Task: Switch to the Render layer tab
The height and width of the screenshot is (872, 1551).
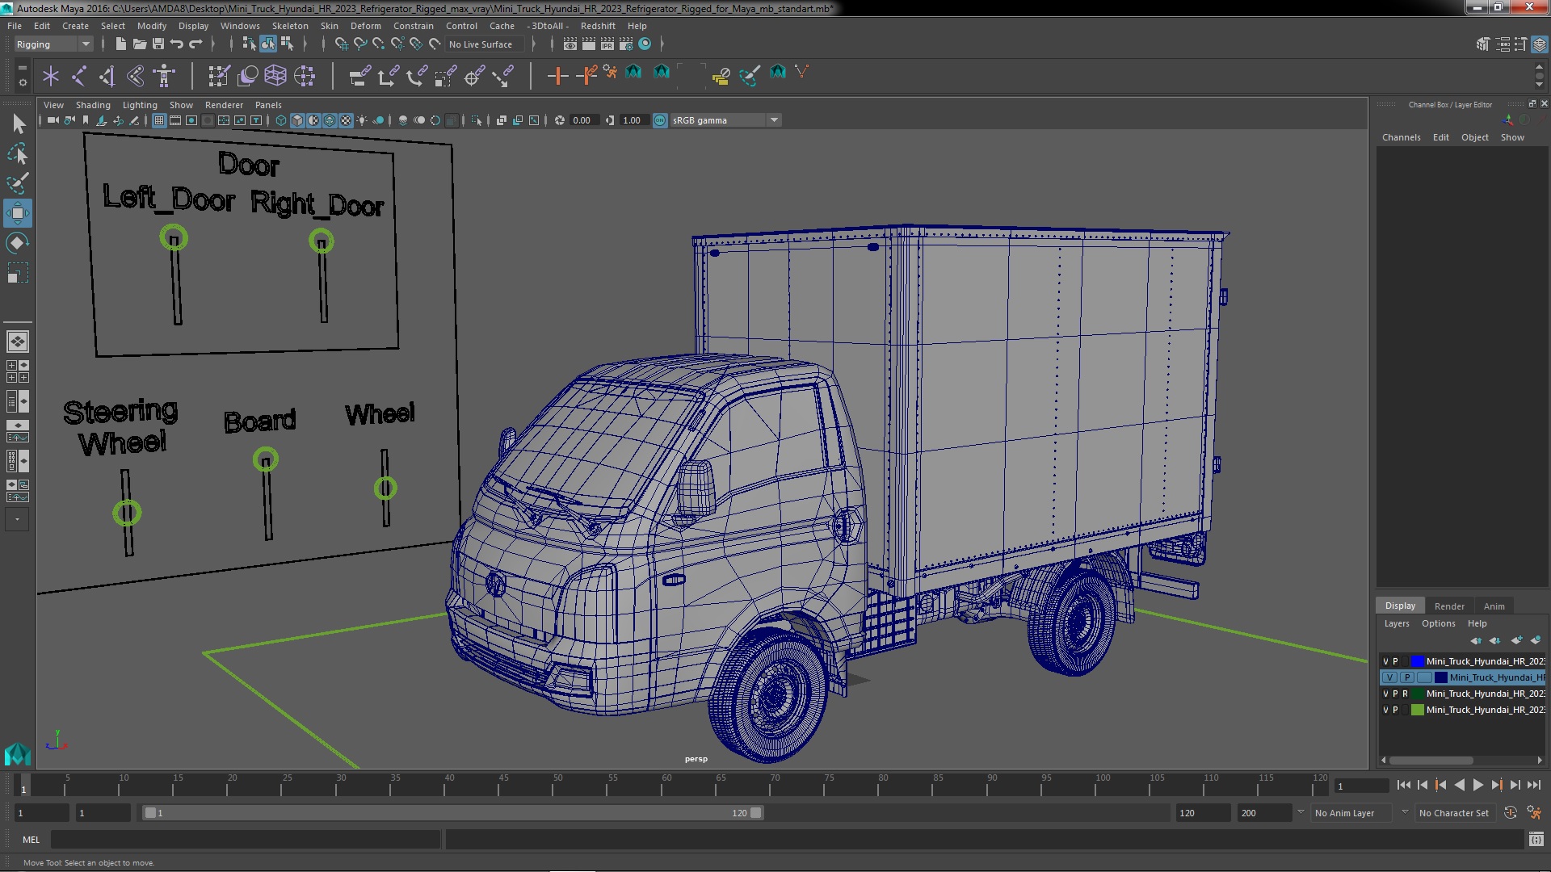Action: point(1449,606)
